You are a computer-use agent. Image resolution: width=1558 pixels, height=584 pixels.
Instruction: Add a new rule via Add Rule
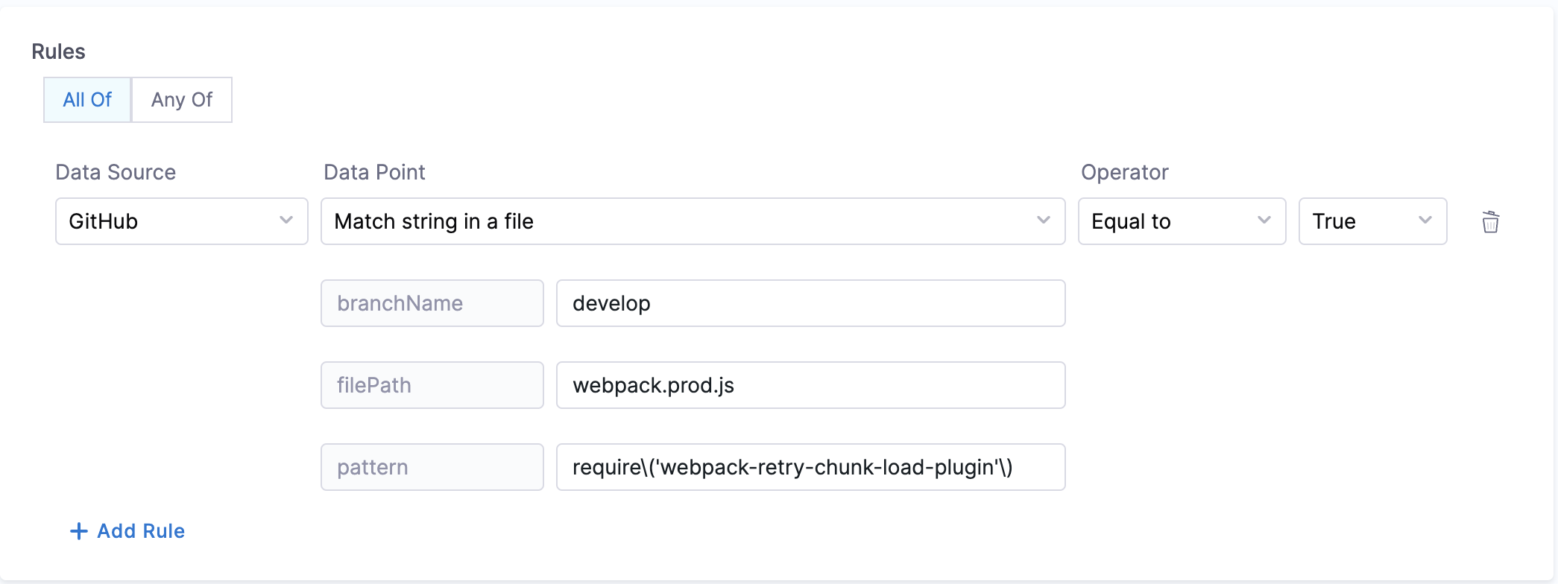click(141, 531)
